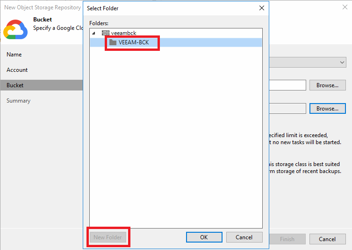
Task: Cancel the New Object Storage Repository wizard
Action: pyautogui.click(x=328, y=239)
